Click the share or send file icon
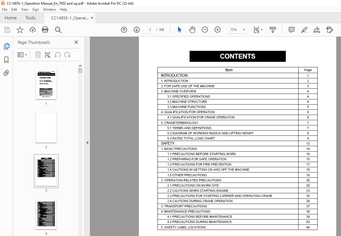 click(x=330, y=30)
